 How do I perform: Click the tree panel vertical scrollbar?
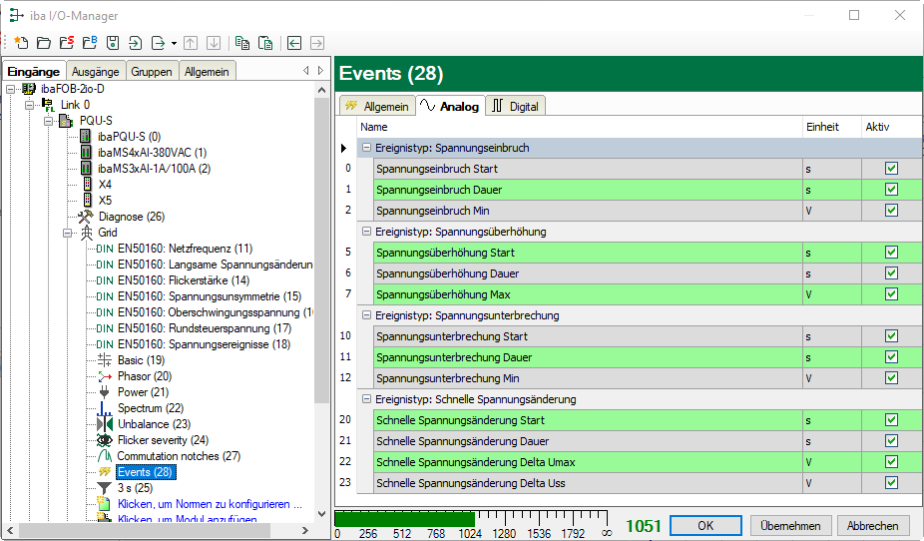321,250
